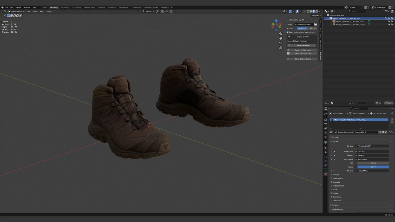Switch to the Shading workspace tab
The height and width of the screenshot is (222, 395).
pyautogui.click(x=101, y=7)
